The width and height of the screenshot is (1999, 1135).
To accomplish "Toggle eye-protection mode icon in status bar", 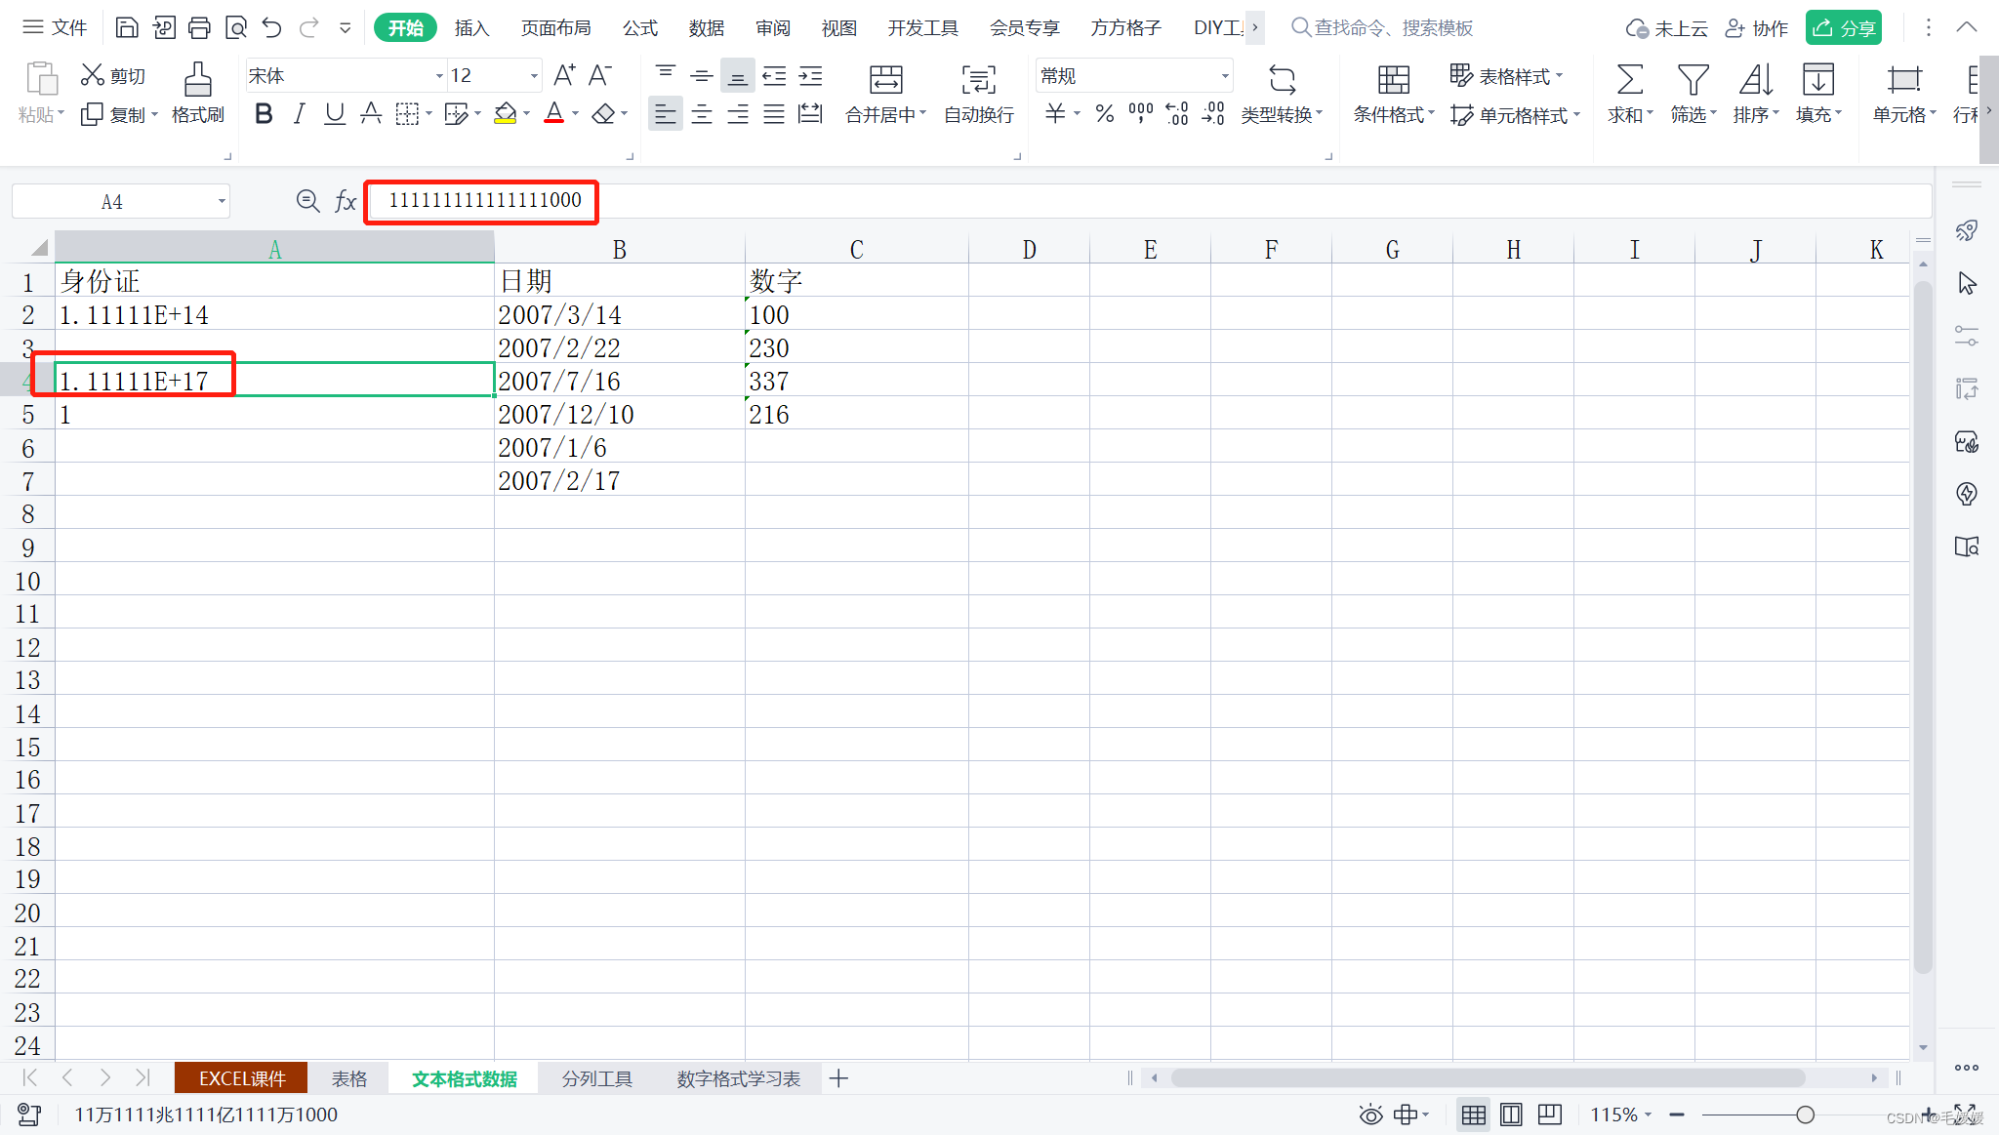I will (1370, 1115).
